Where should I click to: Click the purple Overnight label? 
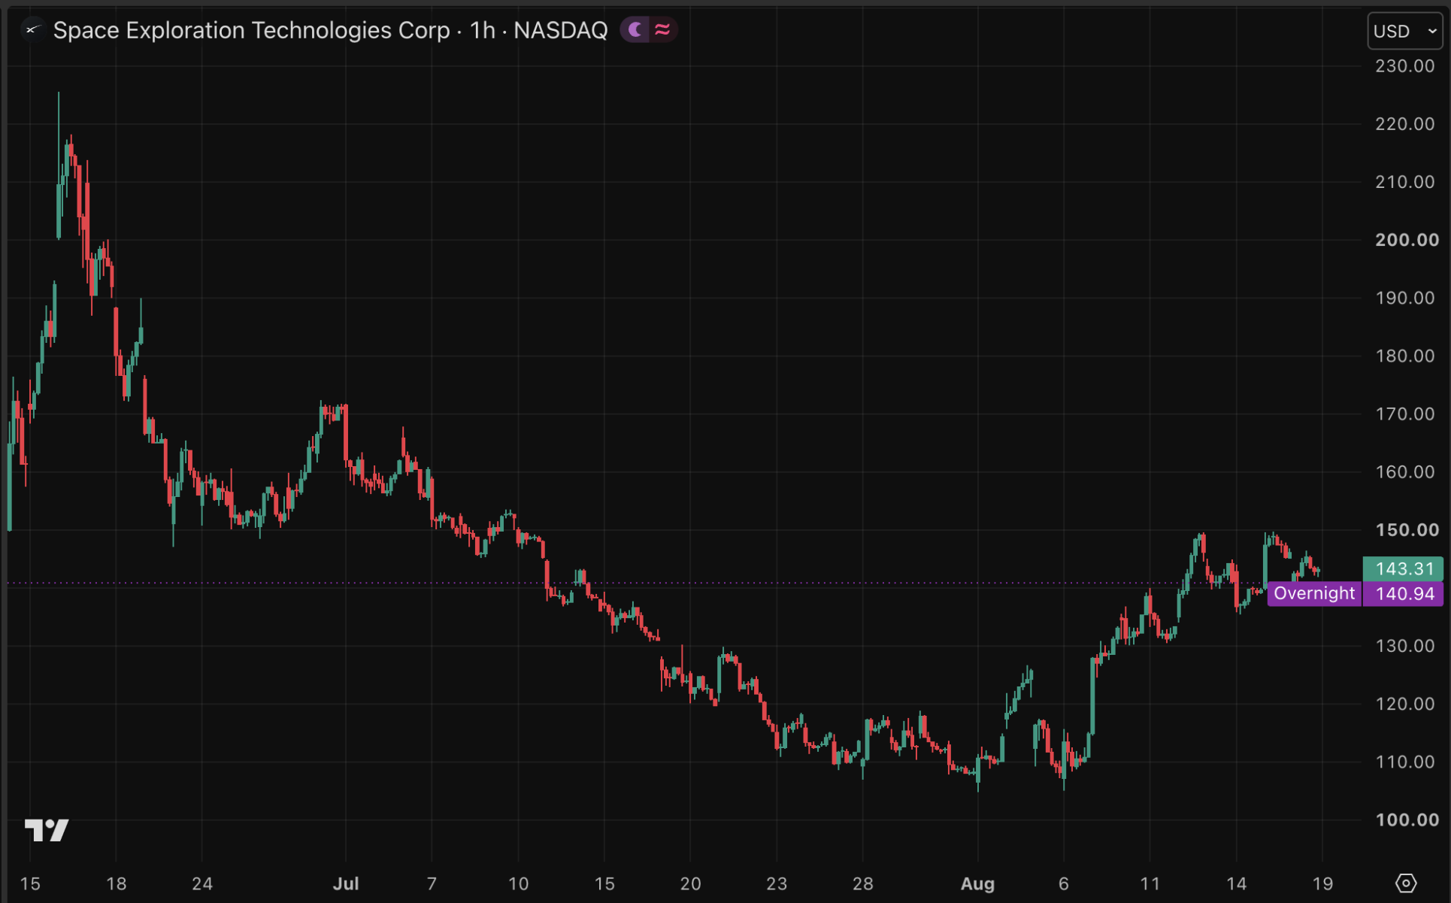(1314, 593)
